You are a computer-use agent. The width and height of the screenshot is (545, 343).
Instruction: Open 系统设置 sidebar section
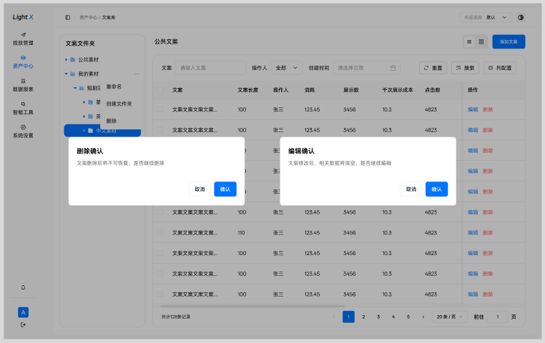(23, 132)
